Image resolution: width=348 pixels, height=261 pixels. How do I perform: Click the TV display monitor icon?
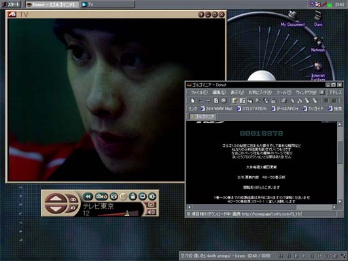[x=143, y=196]
